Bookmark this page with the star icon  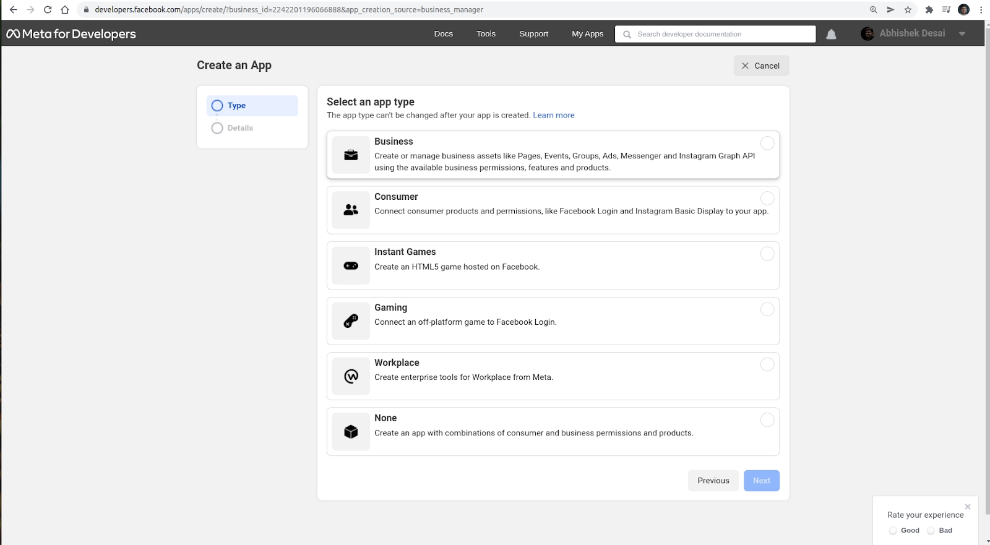908,10
